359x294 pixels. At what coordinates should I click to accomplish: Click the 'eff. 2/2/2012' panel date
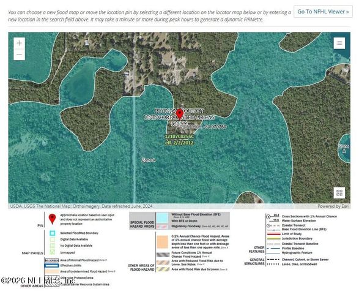click(179, 143)
